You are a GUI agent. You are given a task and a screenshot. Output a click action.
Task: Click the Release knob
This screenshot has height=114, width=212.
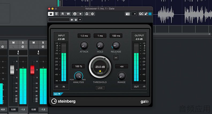tap(116, 45)
